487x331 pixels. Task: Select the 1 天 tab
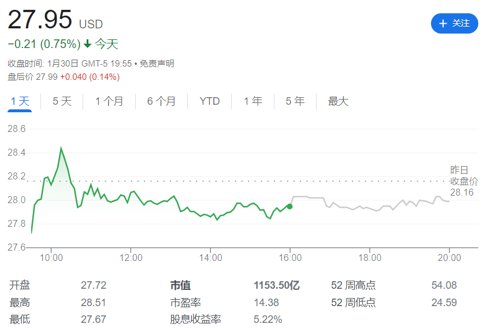[20, 101]
